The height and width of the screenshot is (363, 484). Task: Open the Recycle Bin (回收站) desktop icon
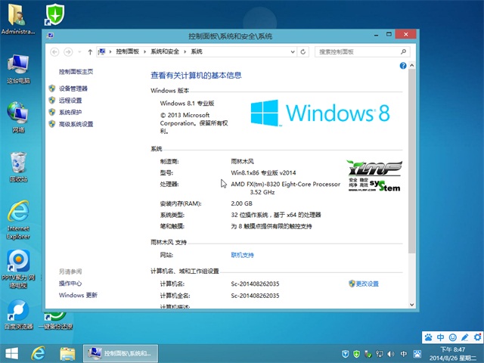[x=19, y=165]
